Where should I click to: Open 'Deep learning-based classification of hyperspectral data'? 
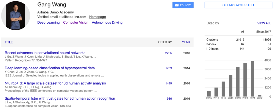point(50,68)
